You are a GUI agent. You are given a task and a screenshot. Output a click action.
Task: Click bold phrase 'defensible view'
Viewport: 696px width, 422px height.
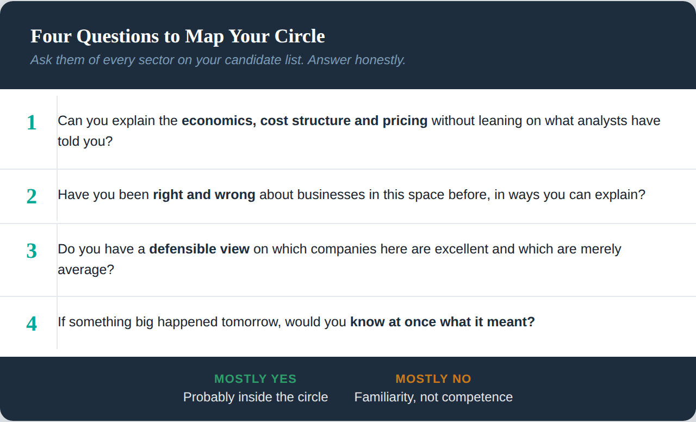click(199, 249)
